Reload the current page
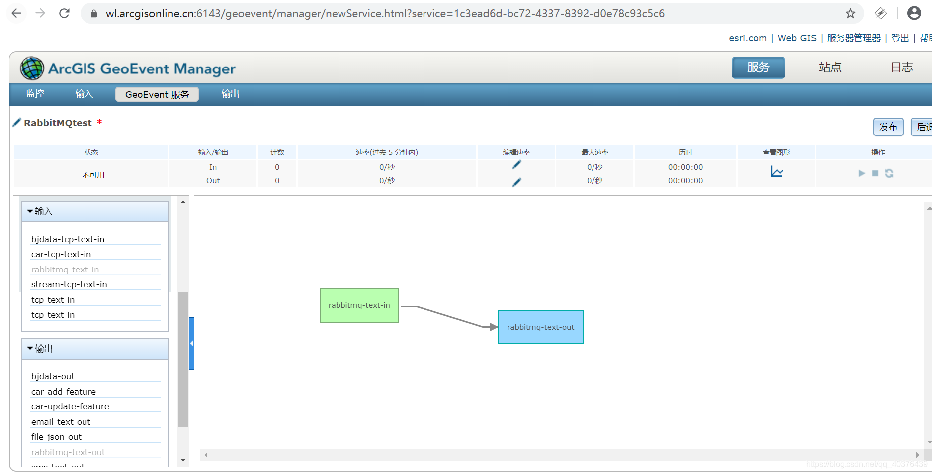 tap(64, 13)
